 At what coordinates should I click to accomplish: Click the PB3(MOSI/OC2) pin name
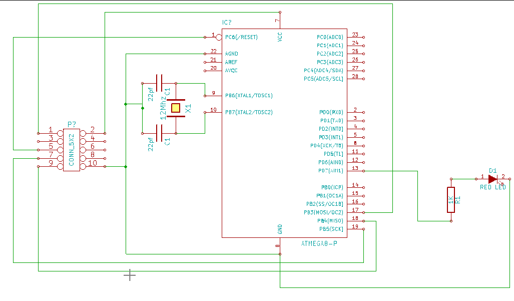point(323,212)
